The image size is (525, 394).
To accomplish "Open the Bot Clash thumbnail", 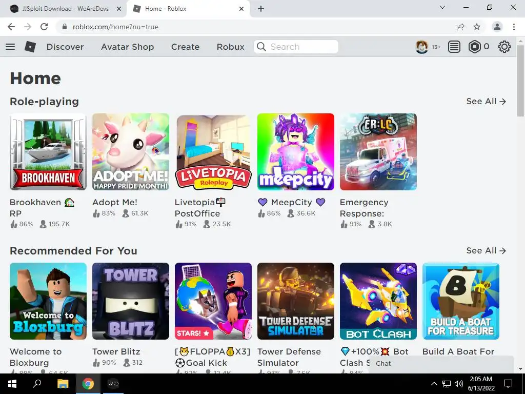I will click(x=378, y=301).
